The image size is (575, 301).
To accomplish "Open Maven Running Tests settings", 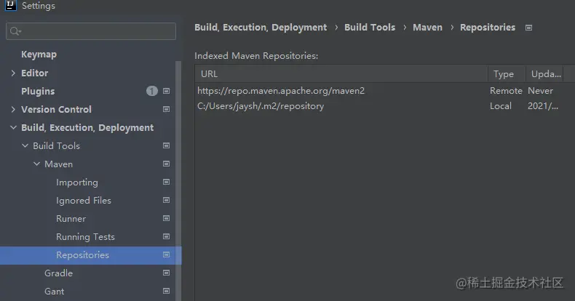I will [85, 237].
